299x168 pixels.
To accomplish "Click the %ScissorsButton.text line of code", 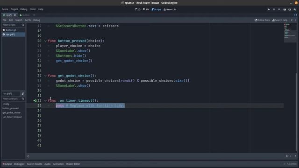I will 87,26.
